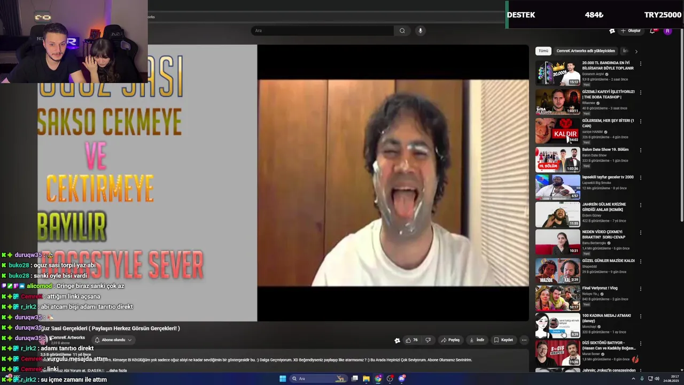
Task: Click 'Murat Soner' channel name
Action: pyautogui.click(x=592, y=354)
